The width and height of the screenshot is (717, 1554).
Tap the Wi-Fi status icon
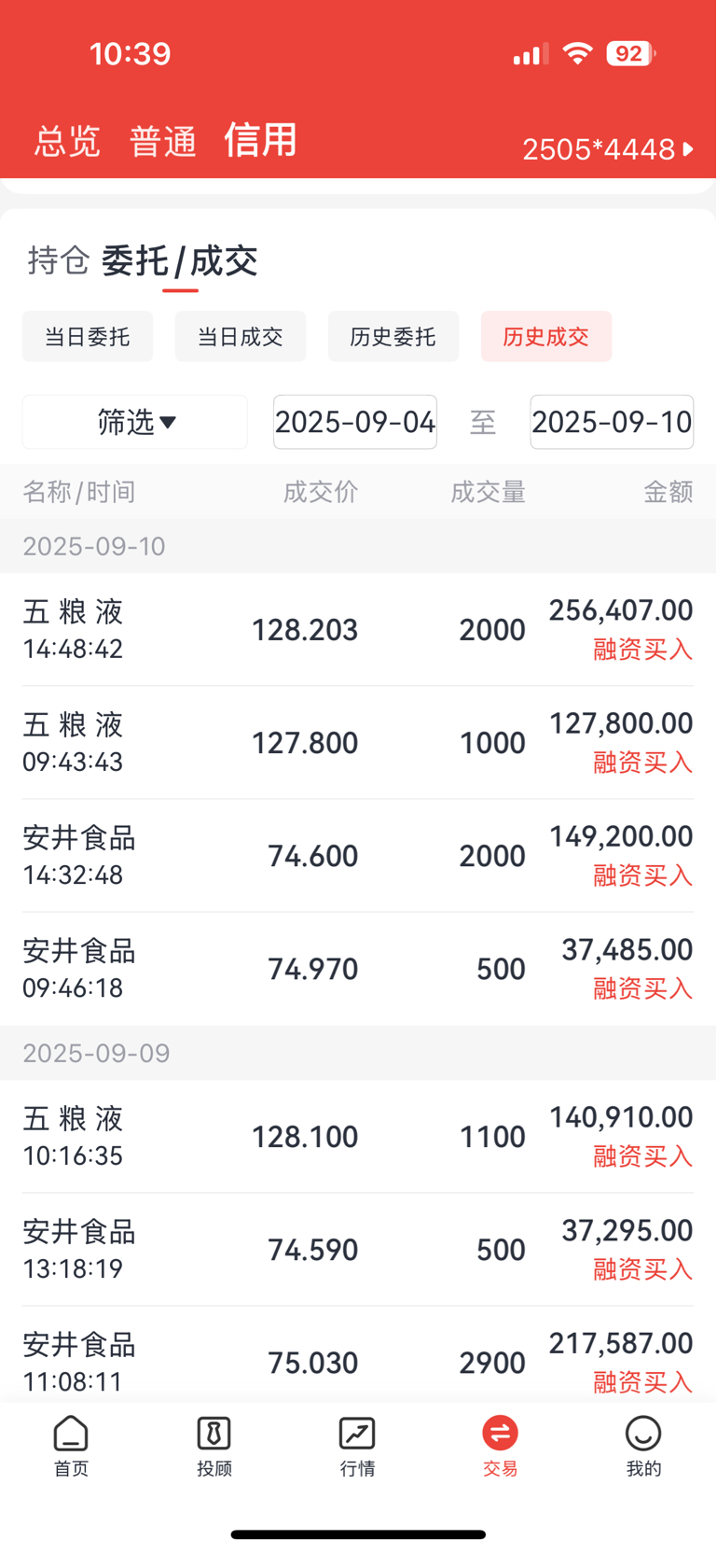click(578, 54)
